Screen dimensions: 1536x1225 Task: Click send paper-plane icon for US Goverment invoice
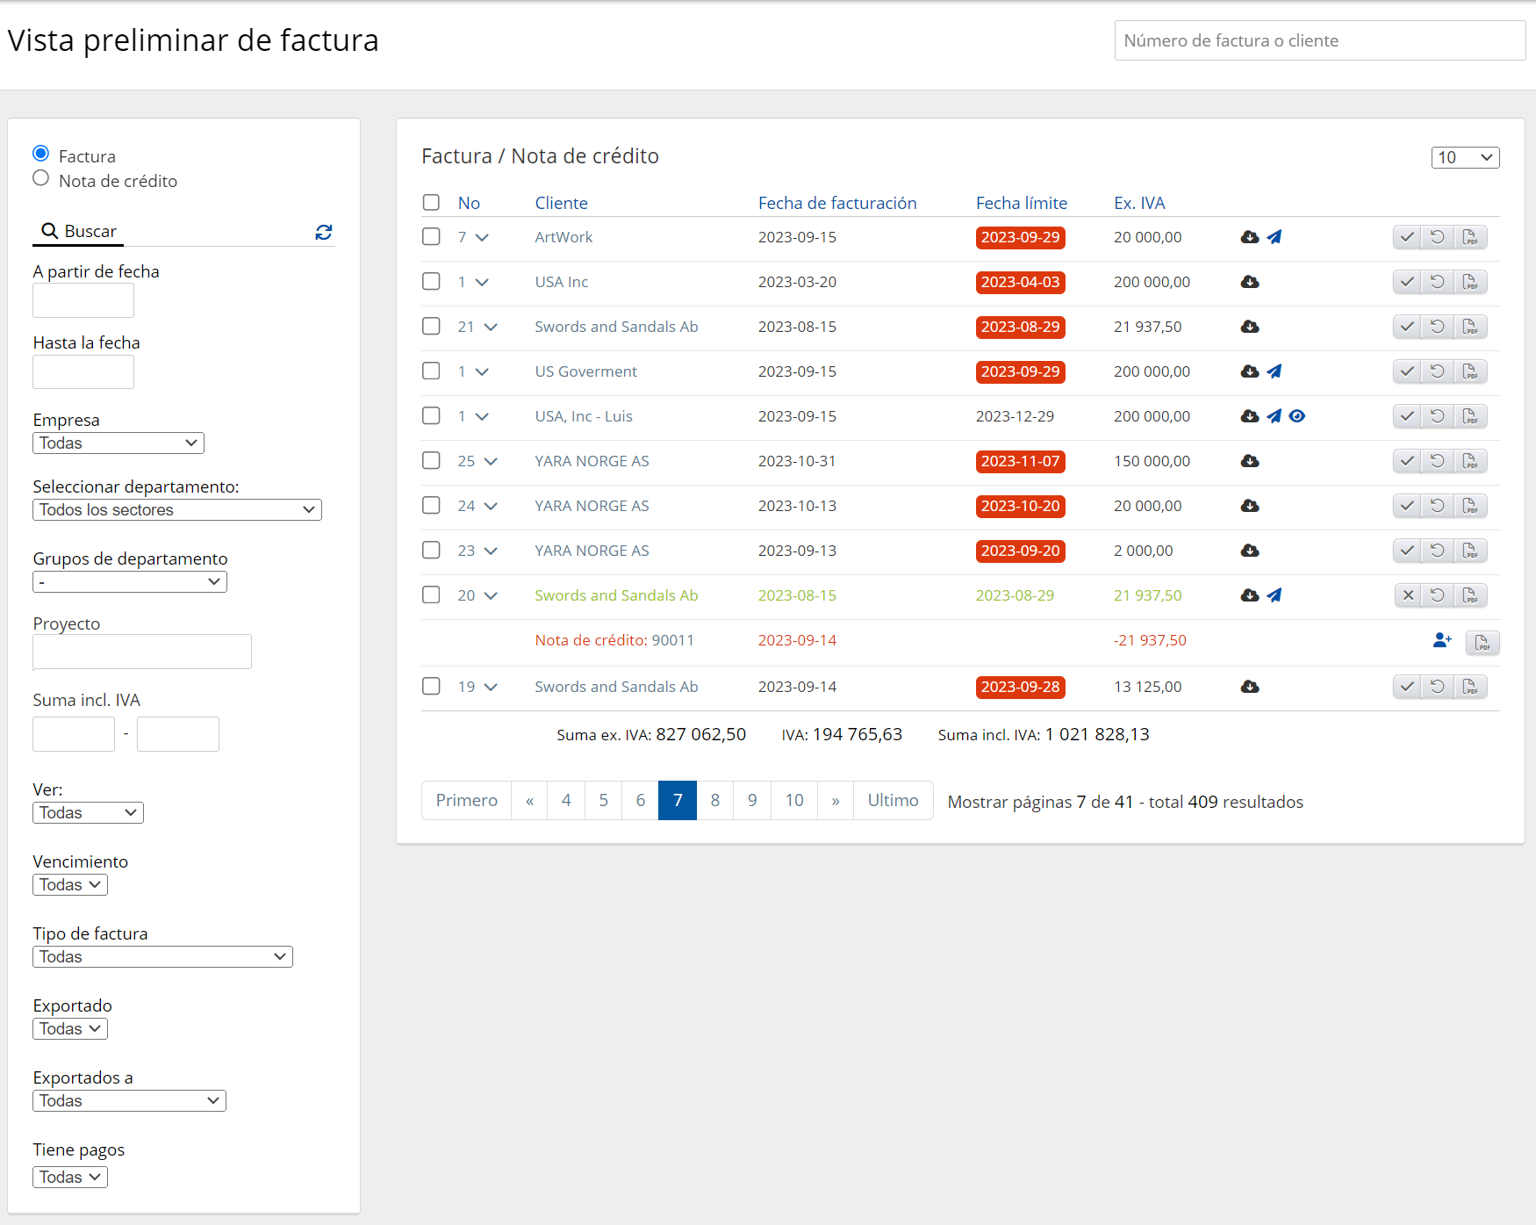(1274, 371)
